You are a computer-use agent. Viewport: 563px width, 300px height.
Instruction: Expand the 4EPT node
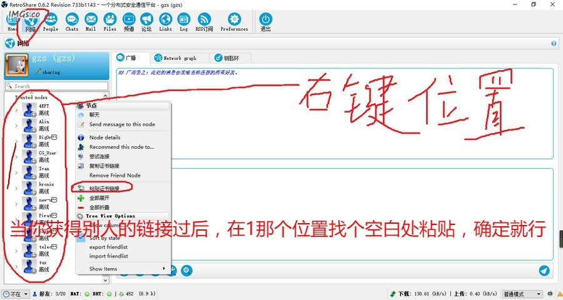(x=16, y=110)
